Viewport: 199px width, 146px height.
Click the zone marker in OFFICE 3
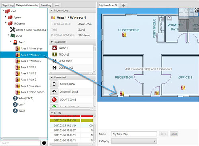point(183,87)
